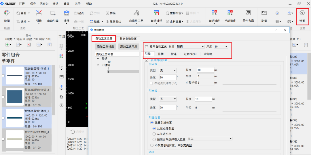
Task: Click the 自动排序 icon
Action: pyautogui.click(x=214, y=13)
